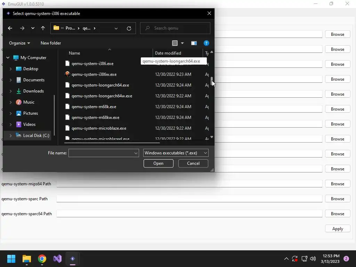Cancel the file selection dialog

[193, 163]
